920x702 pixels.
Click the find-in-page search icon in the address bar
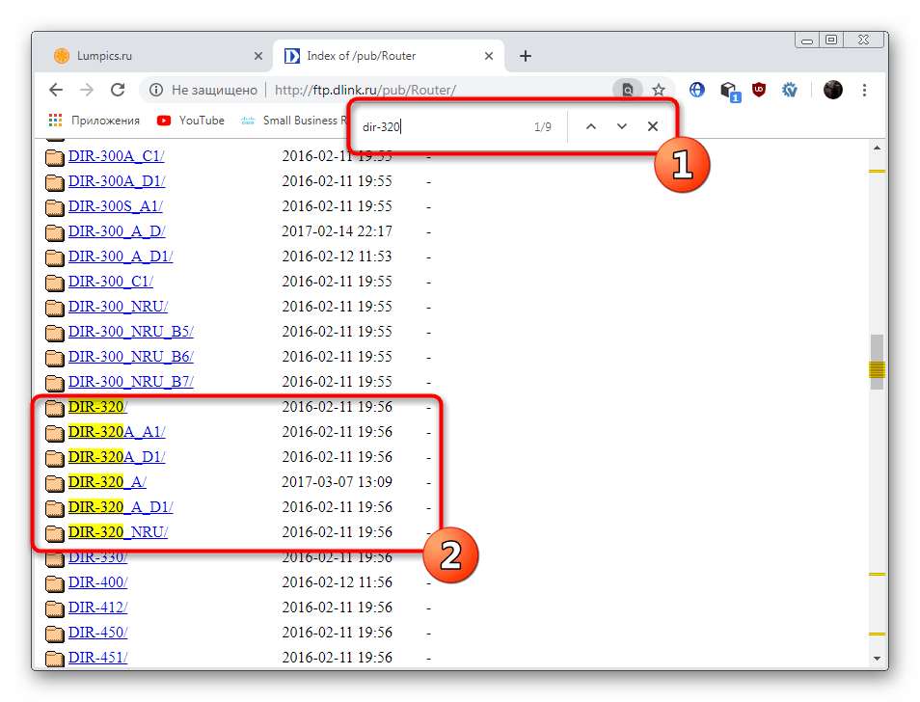click(627, 90)
